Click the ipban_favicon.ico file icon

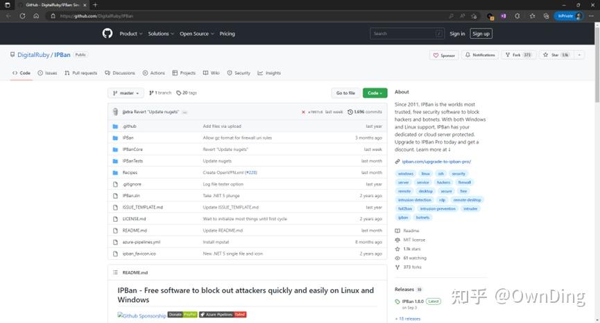[115, 254]
